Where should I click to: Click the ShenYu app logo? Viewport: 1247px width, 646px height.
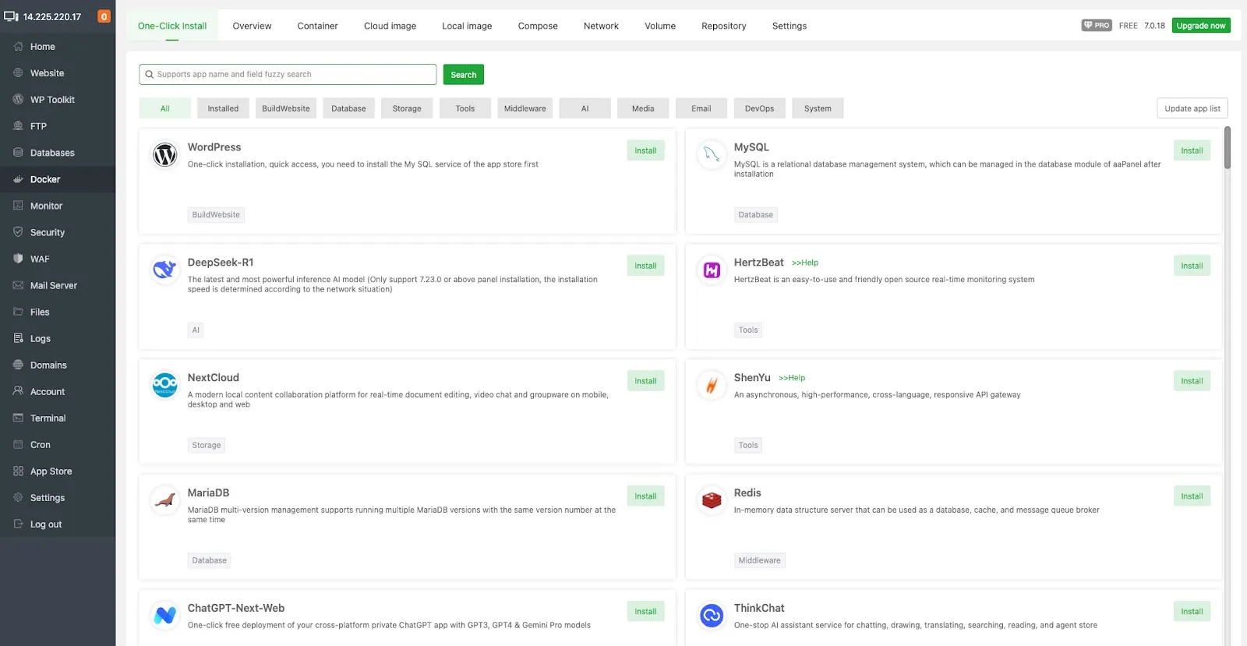coord(711,385)
